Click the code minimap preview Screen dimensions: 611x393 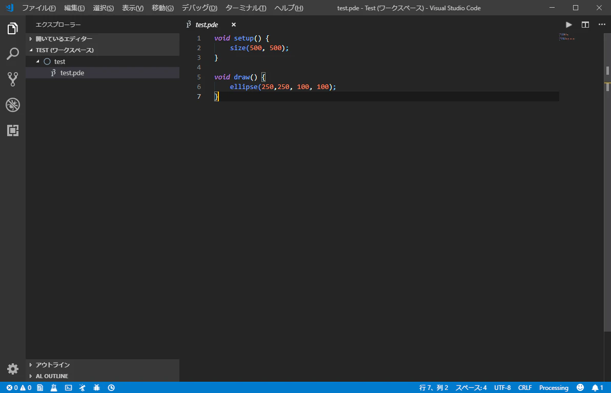click(567, 37)
